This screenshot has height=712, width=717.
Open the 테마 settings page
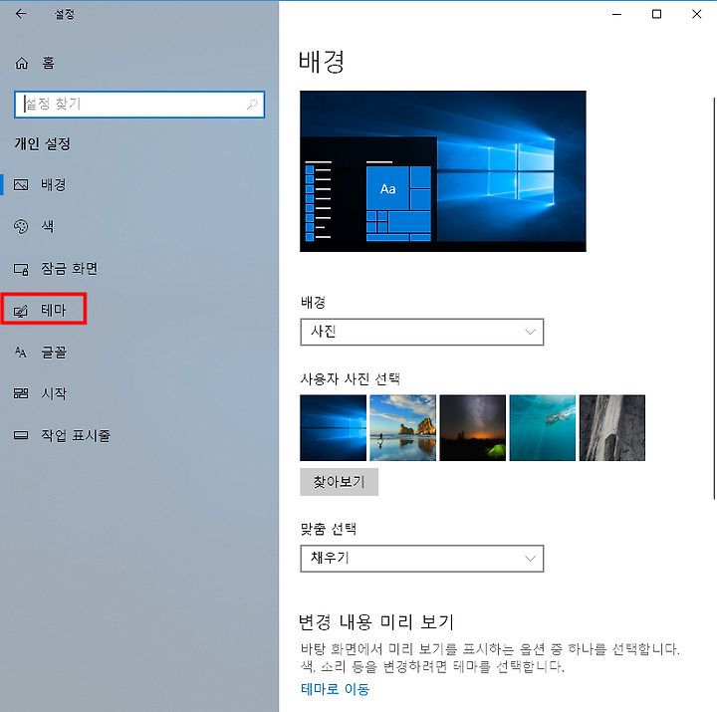[139, 310]
